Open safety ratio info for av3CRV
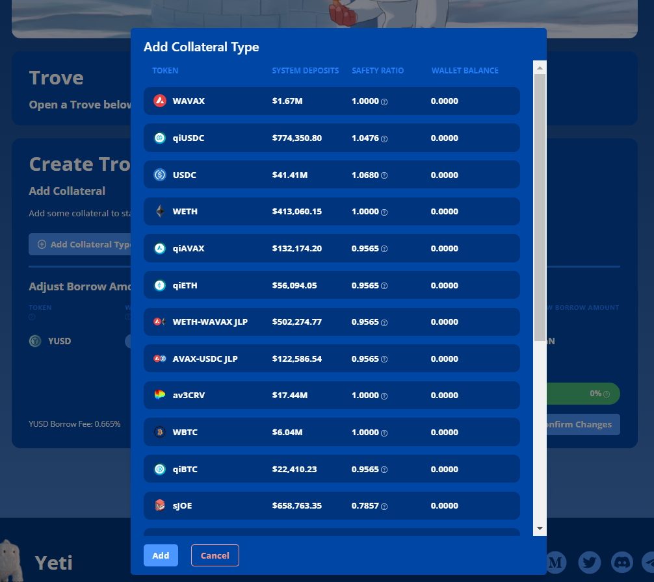Image resolution: width=654 pixels, height=582 pixels. tap(384, 396)
